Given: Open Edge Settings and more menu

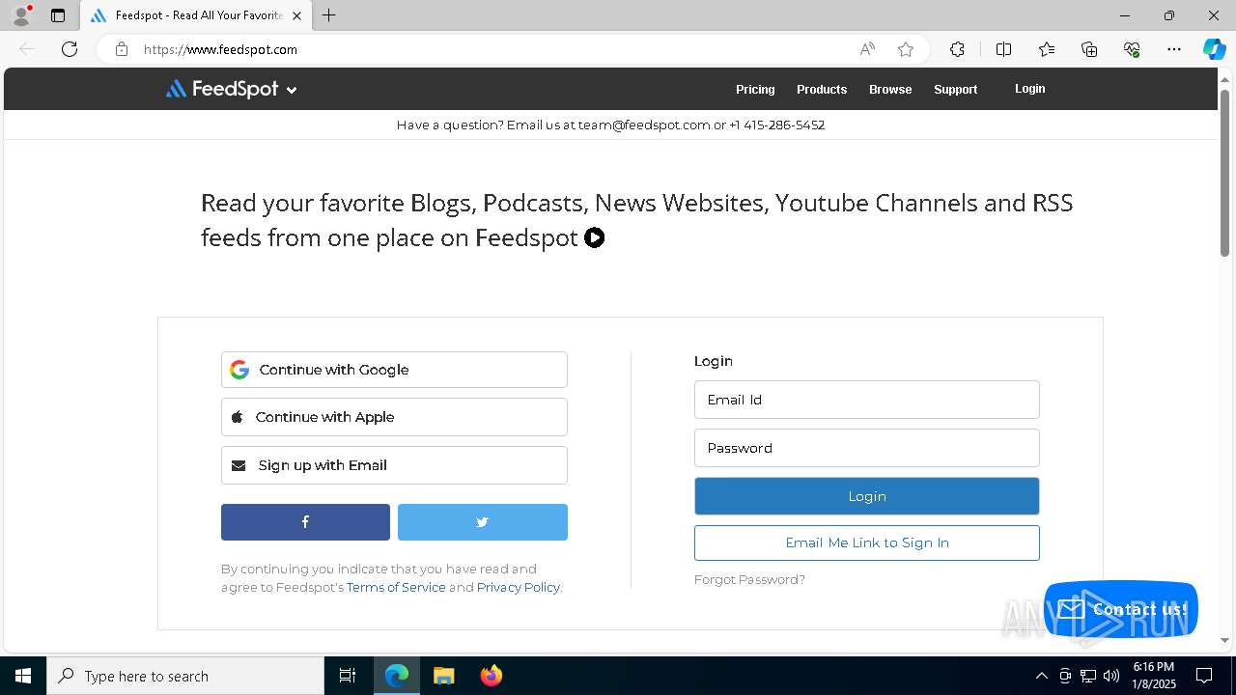Looking at the screenshot, I should coord(1173,49).
